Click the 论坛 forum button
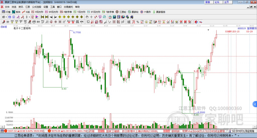The image size is (257, 138). (218, 2)
